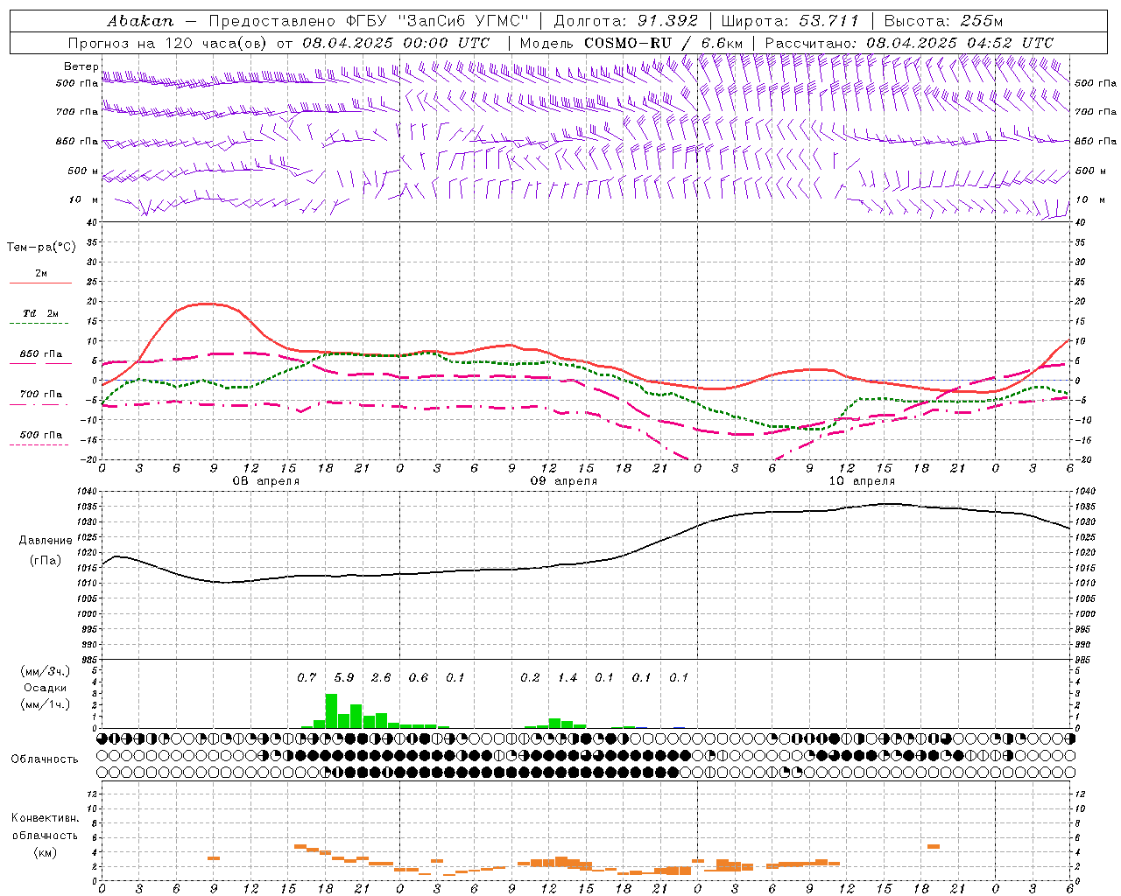Click the "COSMO-RU" model name
The height and width of the screenshot is (896, 1121).
628,43
